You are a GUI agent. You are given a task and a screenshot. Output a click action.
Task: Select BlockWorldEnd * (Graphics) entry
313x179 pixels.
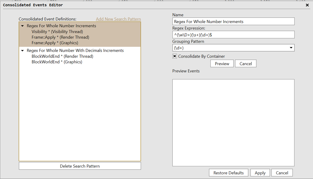[57, 62]
